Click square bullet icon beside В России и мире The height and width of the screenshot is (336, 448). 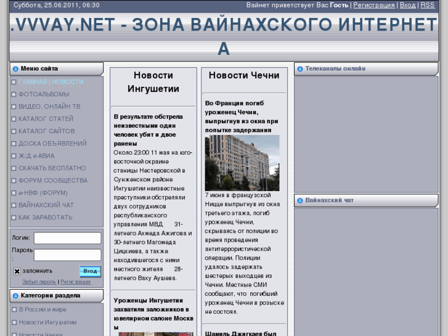pyautogui.click(x=14, y=309)
